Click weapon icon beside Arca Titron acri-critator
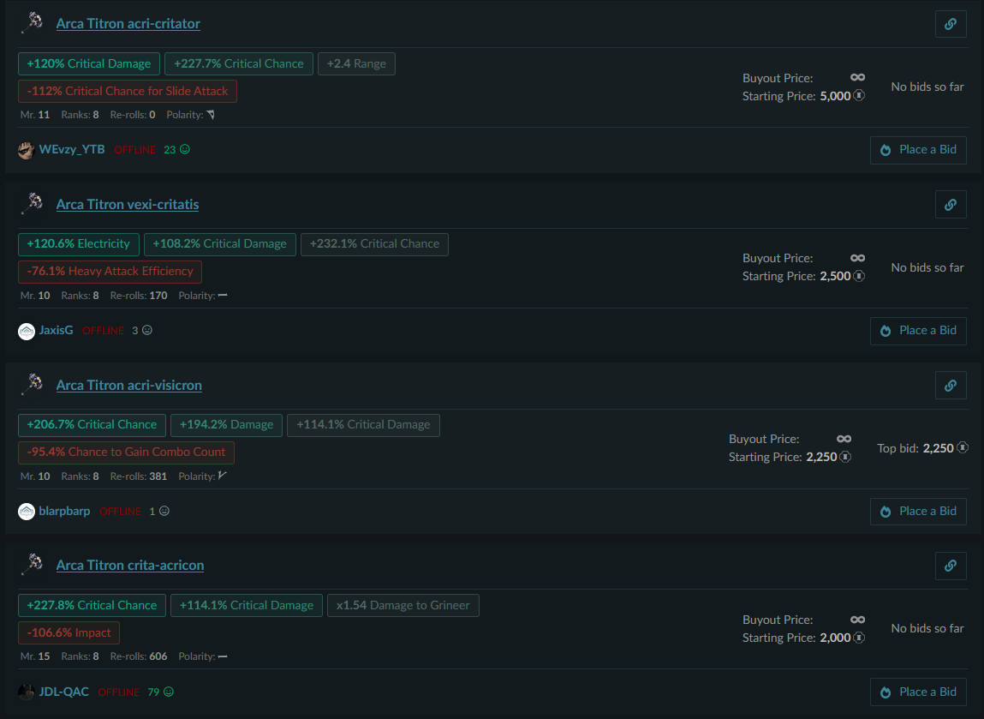This screenshot has width=984, height=719. tap(32, 23)
